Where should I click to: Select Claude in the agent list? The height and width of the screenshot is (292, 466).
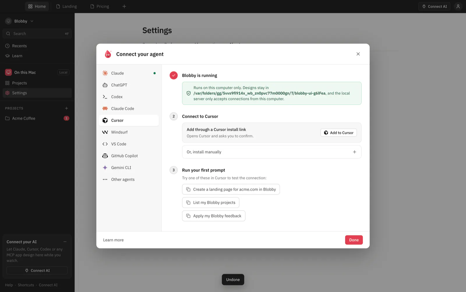[129, 73]
